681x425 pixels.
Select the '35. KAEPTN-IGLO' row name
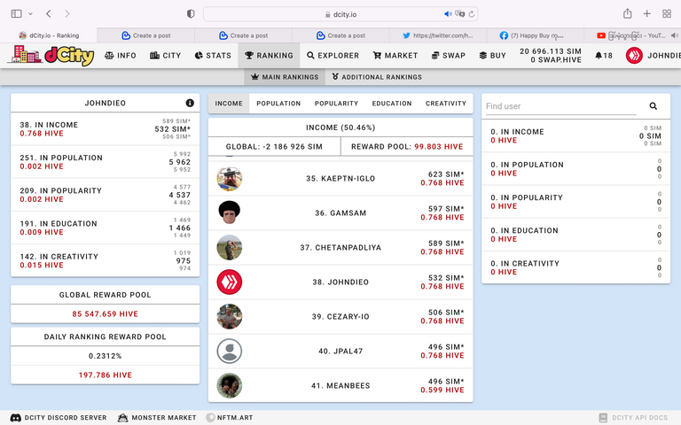pos(340,179)
